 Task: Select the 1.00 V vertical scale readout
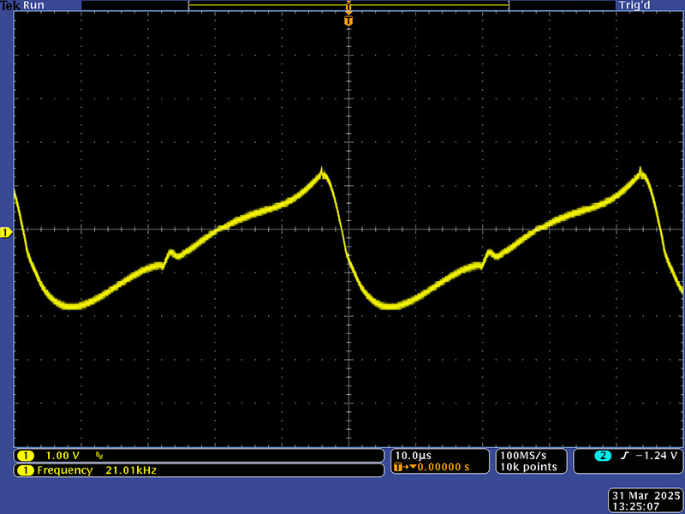coord(63,456)
